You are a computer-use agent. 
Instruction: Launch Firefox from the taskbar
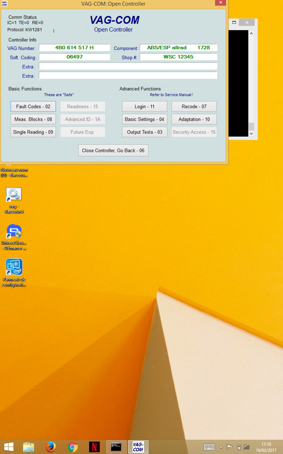(x=51, y=447)
